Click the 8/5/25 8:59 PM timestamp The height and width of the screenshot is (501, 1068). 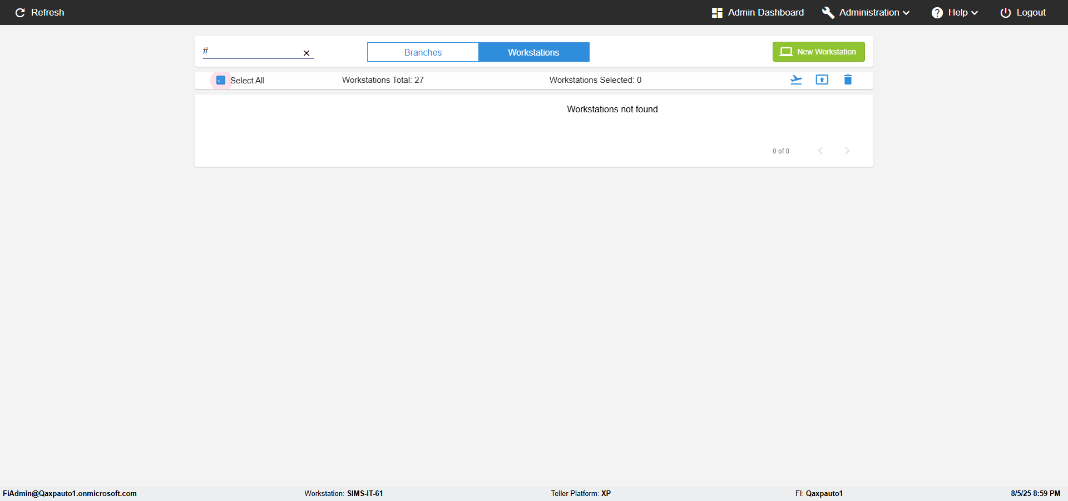[x=1035, y=493]
